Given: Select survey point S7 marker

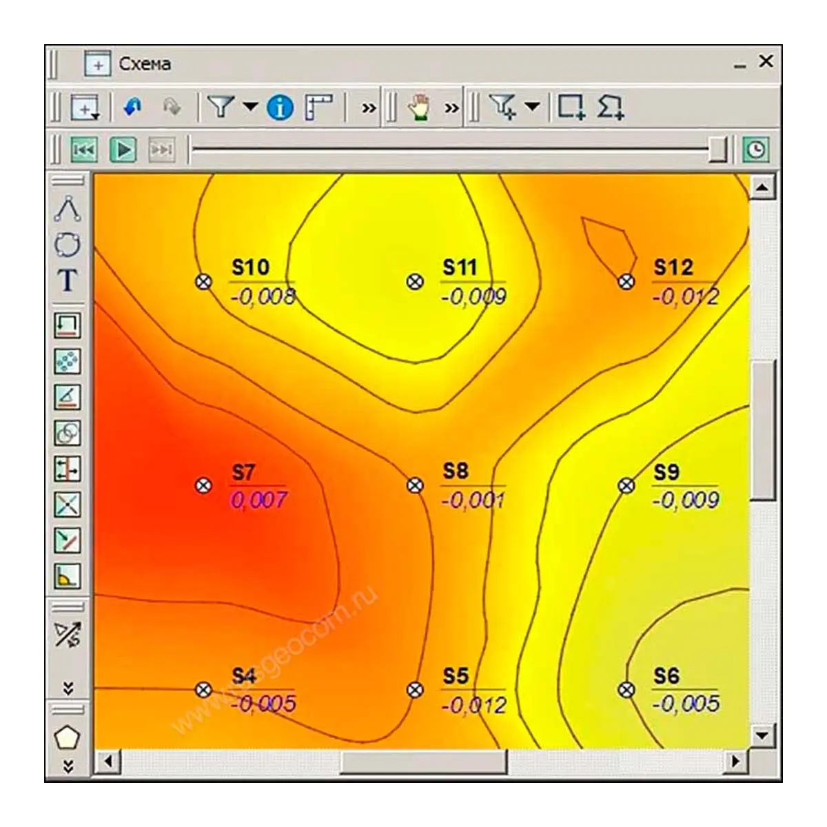Looking at the screenshot, I should [x=203, y=485].
